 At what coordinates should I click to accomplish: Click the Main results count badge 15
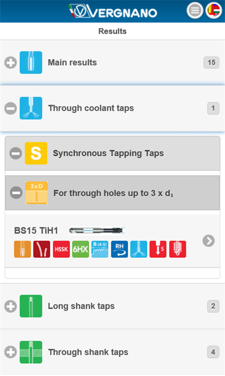tap(211, 63)
